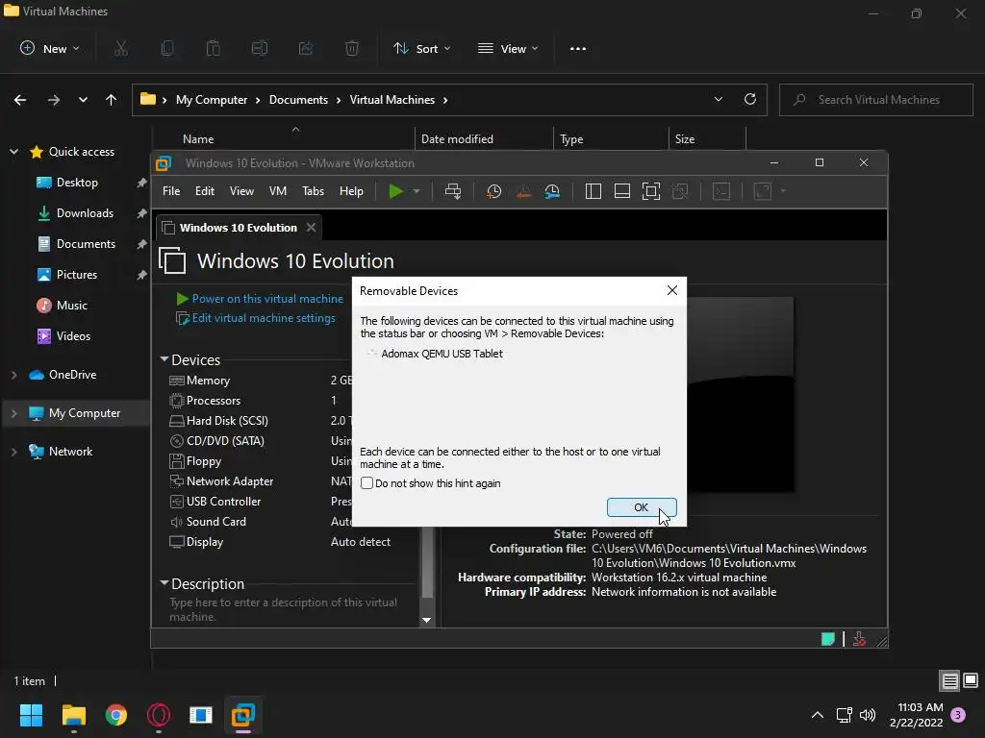Open stretch guest dropdown arrow
The image size is (985, 738).
click(783, 191)
